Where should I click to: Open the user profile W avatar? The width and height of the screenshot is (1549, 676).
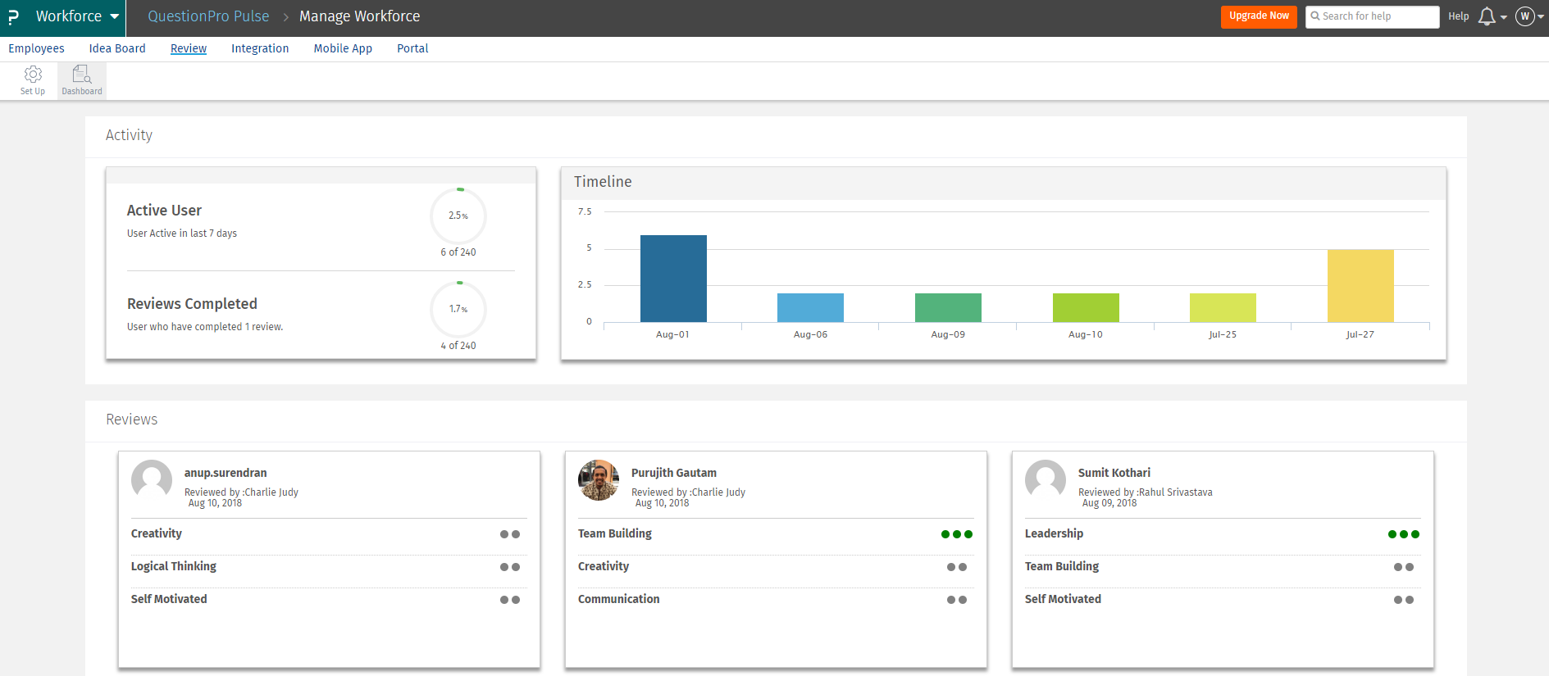click(x=1525, y=16)
